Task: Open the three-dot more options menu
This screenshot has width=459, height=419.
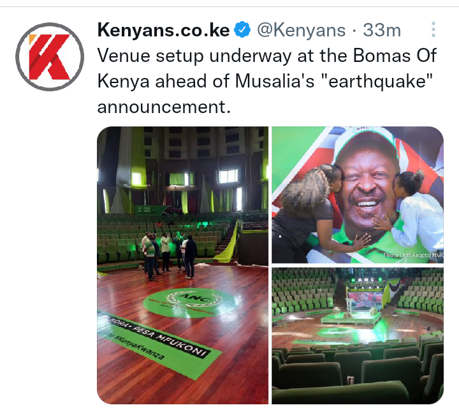Action: 433,29
